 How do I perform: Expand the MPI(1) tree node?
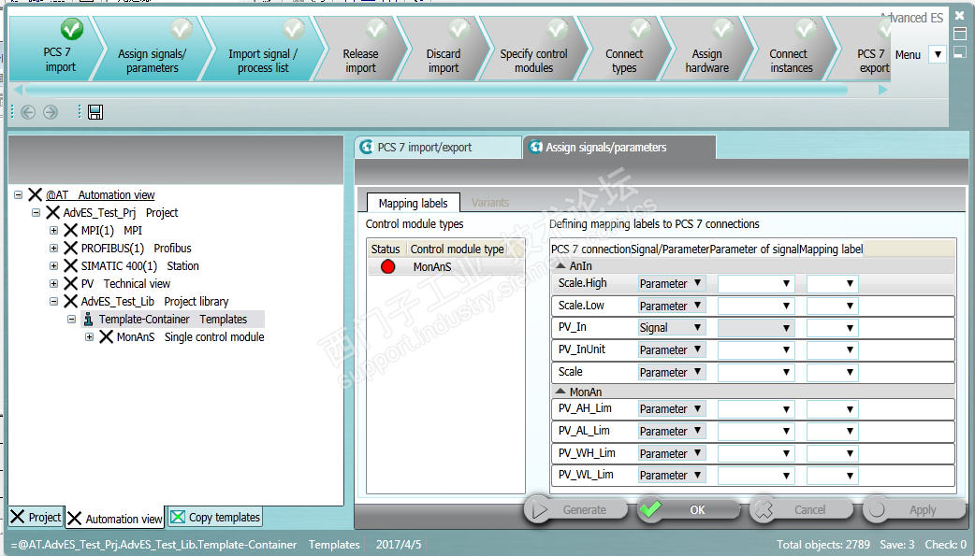pos(54,231)
